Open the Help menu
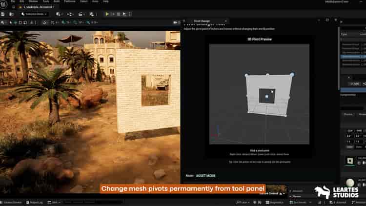Viewport: 366px width, 206px height. 106,1
